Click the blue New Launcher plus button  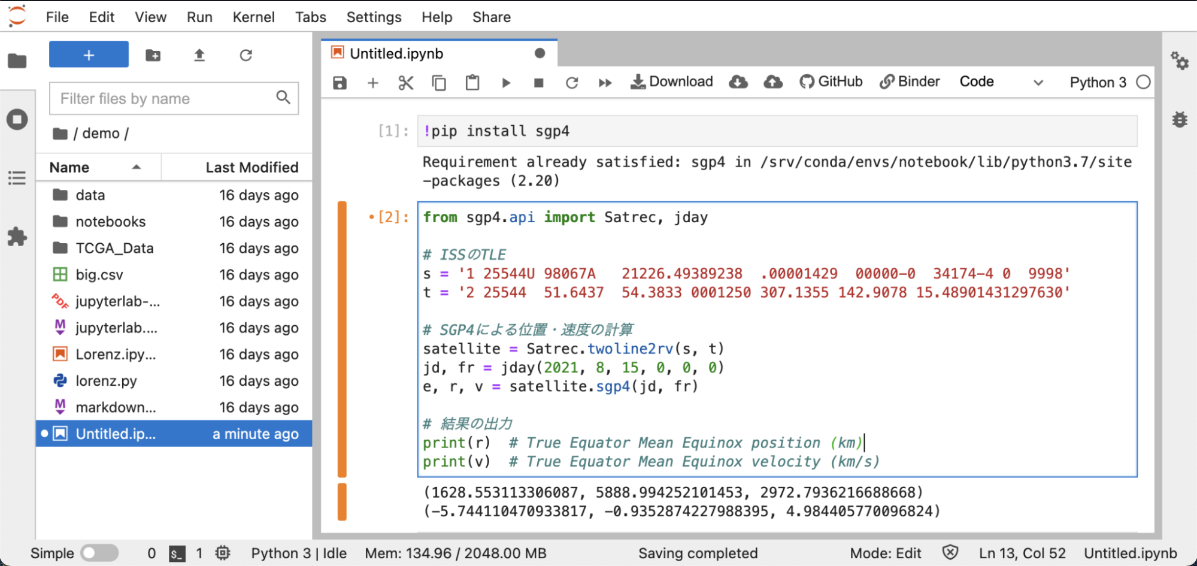point(89,55)
